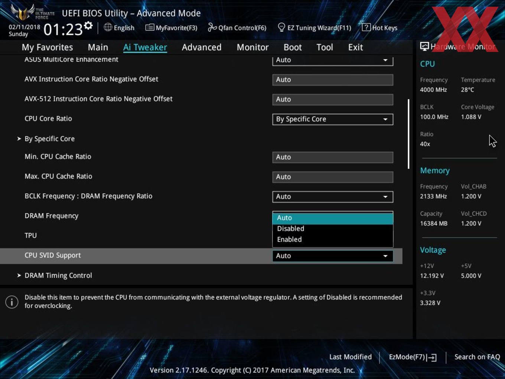Image resolution: width=505 pixels, height=379 pixels.
Task: Switch to EzMode(F7)
Action: click(413, 357)
